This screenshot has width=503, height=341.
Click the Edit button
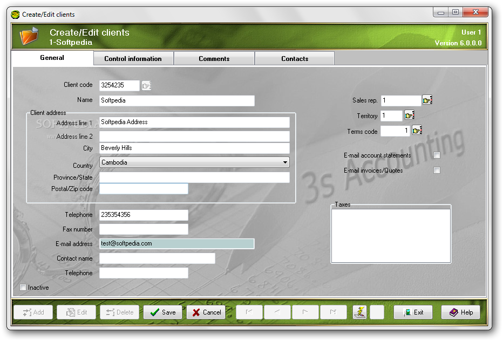pyautogui.click(x=76, y=312)
